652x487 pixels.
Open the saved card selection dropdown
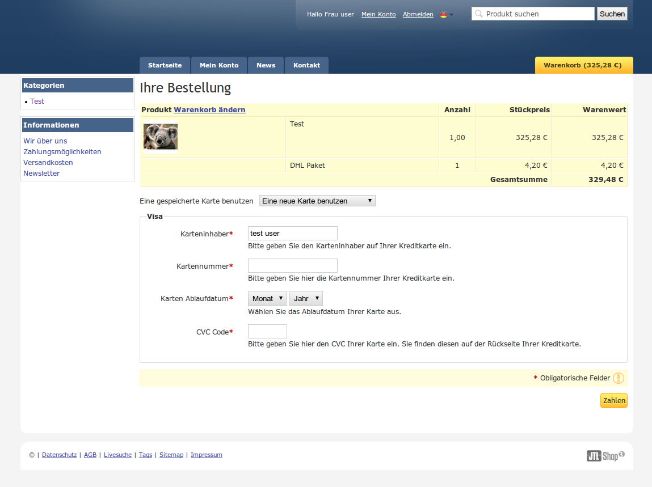click(317, 201)
